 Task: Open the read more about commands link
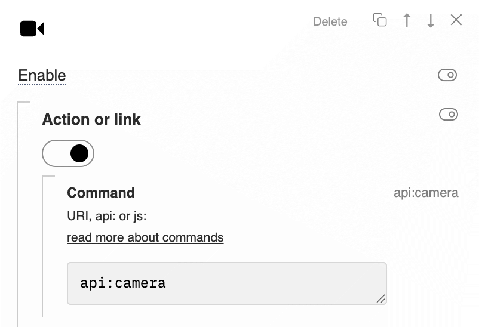click(x=145, y=237)
